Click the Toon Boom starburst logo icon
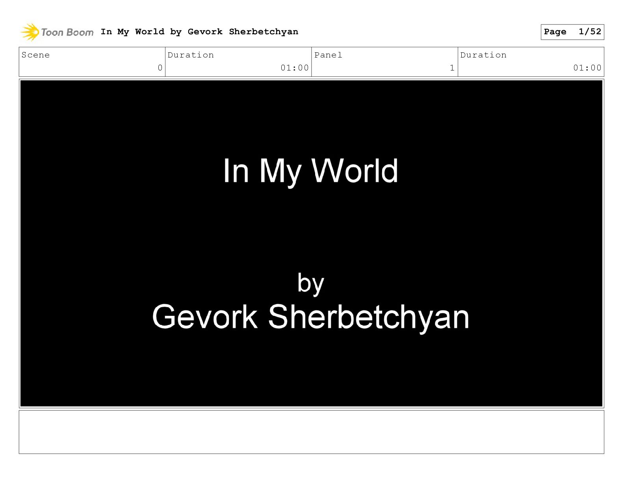The image size is (624, 482). pyautogui.click(x=30, y=32)
